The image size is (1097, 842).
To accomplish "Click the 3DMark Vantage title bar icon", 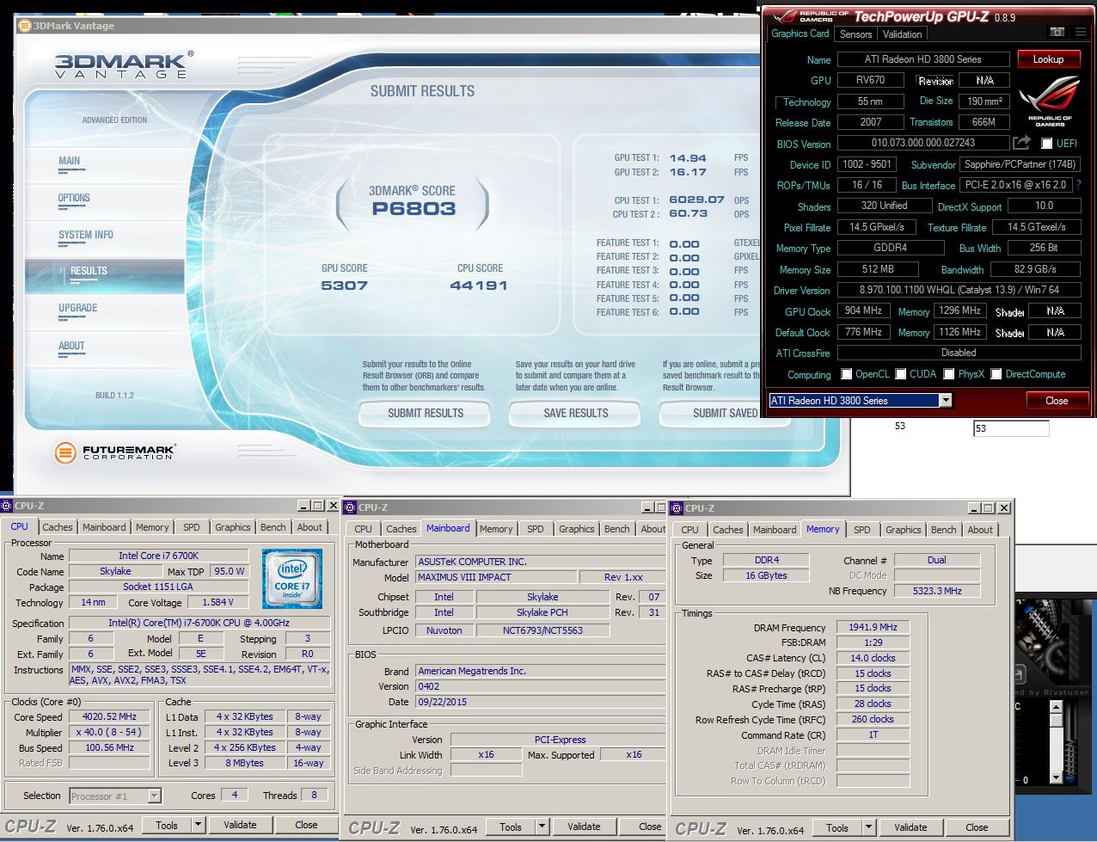I will [x=25, y=26].
